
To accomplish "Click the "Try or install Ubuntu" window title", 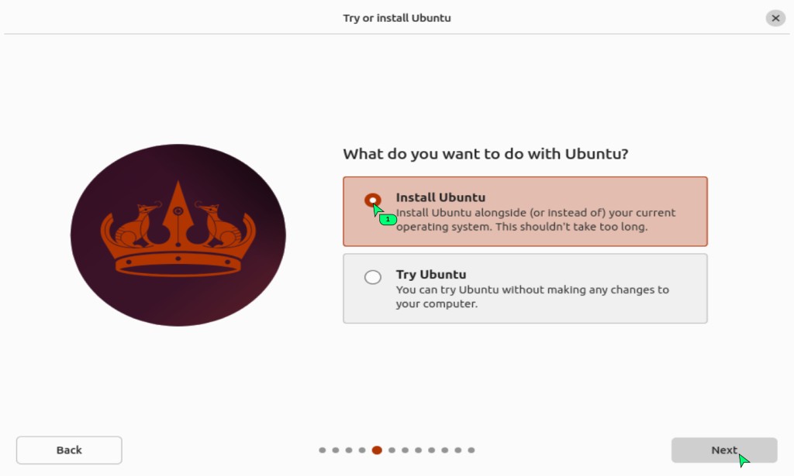I will coord(397,18).
